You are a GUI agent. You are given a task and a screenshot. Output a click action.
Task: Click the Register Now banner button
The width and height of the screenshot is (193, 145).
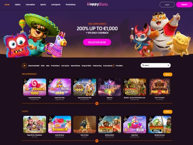(x=97, y=42)
